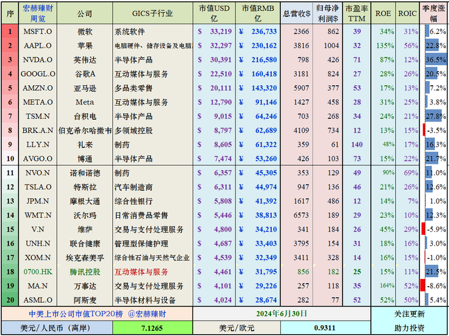Select the 2024年6月30日 date cell
The image size is (449, 336).
click(x=282, y=314)
